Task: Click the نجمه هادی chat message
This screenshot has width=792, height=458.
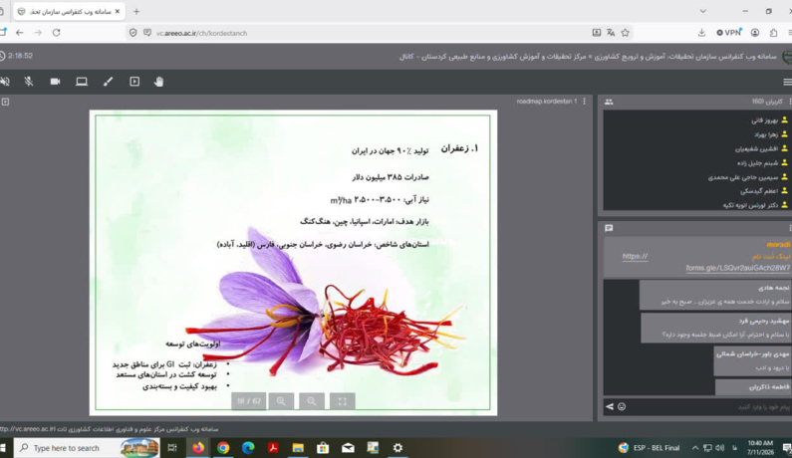Action: [715, 295]
